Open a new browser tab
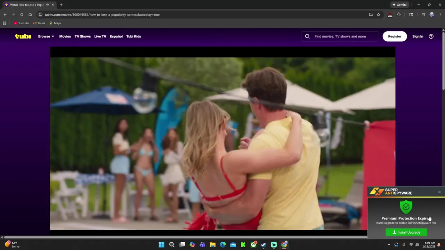Image resolution: width=445 pixels, height=250 pixels. click(x=61, y=5)
